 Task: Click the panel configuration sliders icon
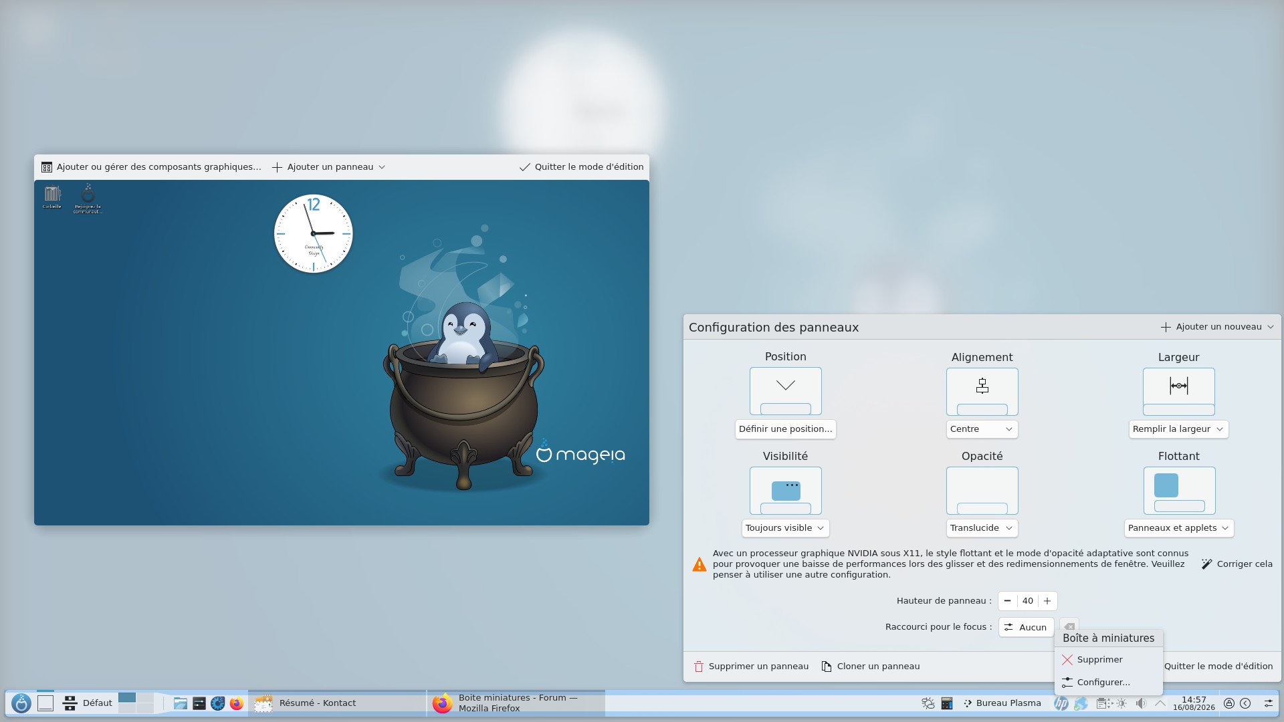pyautogui.click(x=1269, y=703)
